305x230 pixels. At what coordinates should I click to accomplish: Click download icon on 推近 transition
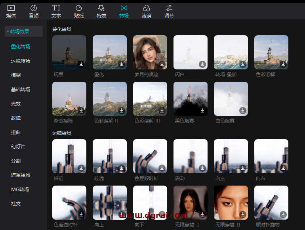pos(81,168)
